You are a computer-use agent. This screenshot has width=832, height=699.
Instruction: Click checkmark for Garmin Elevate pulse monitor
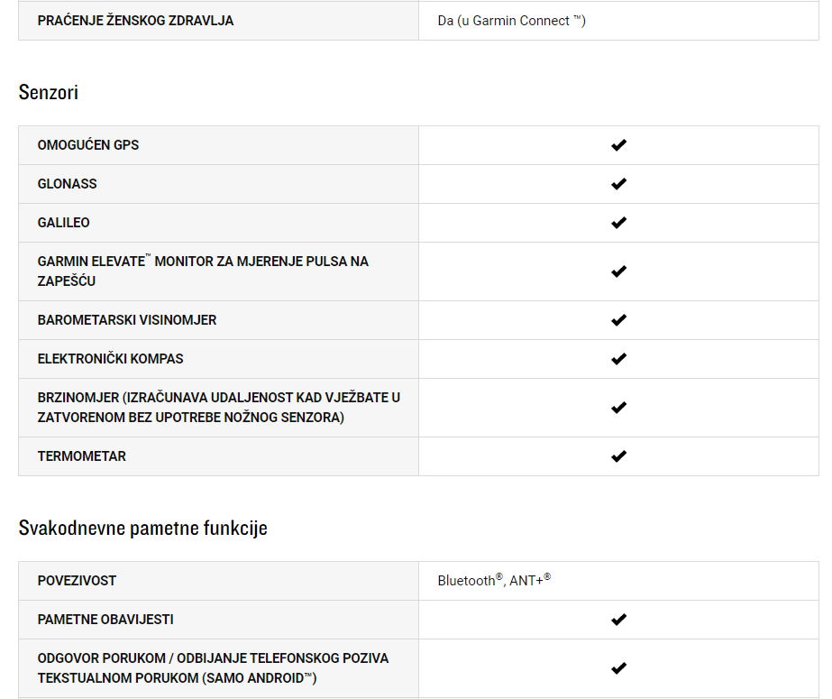(x=618, y=271)
